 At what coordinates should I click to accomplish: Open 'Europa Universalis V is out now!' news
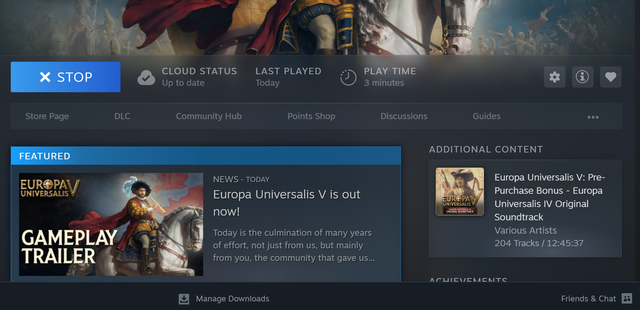pos(287,203)
